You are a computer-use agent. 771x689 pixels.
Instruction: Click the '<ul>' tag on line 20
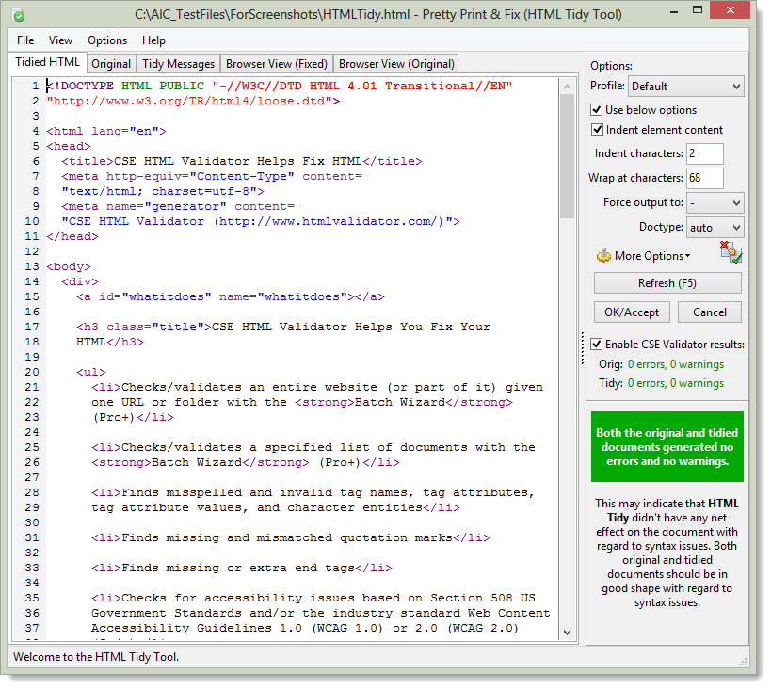[91, 373]
